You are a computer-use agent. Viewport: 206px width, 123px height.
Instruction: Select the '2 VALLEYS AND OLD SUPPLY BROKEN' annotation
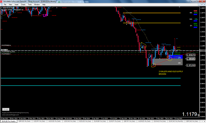(171, 73)
